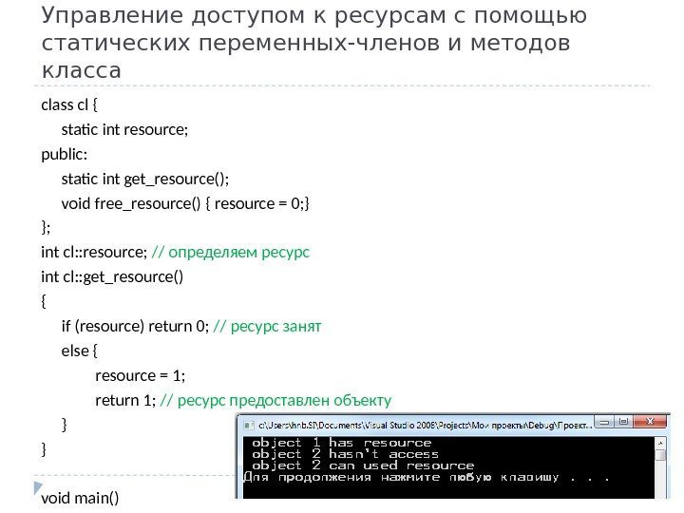
Task: Click the 'int cl::resource;' declaration text
Action: click(94, 252)
